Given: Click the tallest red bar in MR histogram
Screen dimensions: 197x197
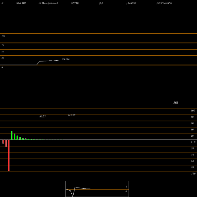Looking at the screenshot, I should 9,156.
